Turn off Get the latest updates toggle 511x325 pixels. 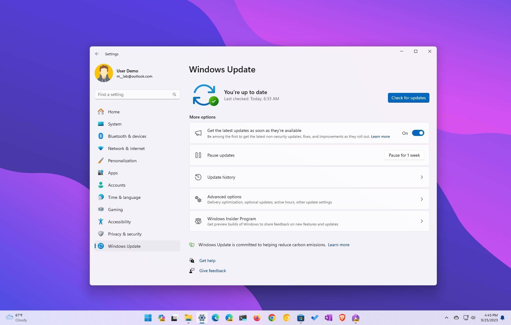[418, 133]
